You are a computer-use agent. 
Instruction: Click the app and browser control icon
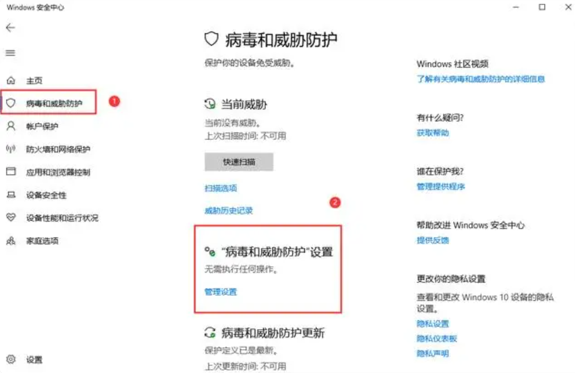11,172
